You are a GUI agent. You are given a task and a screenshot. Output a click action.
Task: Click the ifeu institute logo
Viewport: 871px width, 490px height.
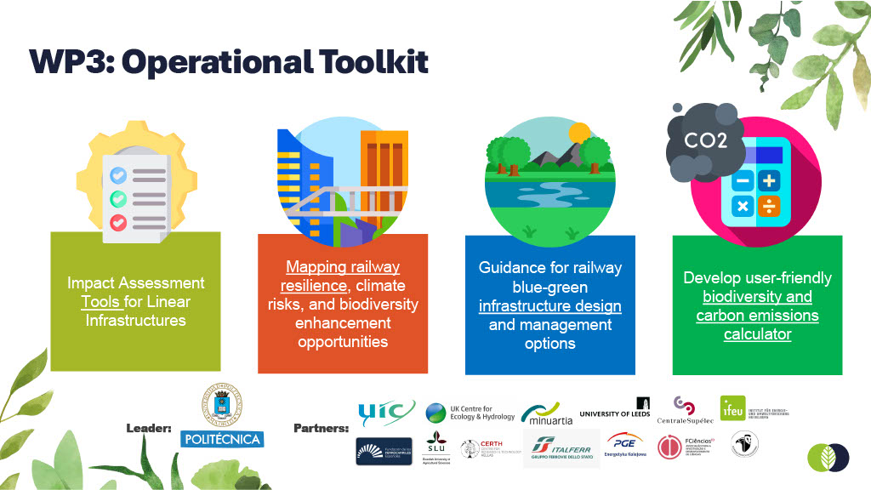tap(754, 408)
